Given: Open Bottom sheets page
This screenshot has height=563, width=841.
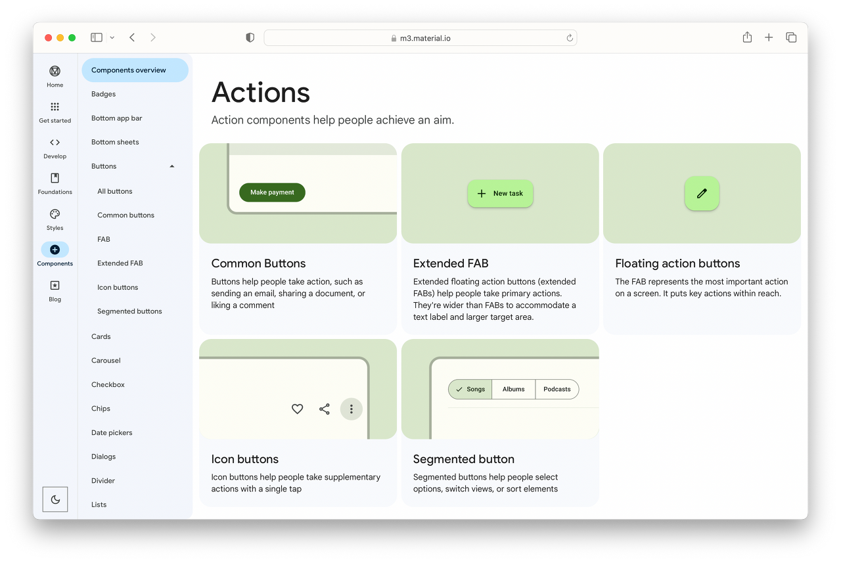Looking at the screenshot, I should tap(115, 142).
